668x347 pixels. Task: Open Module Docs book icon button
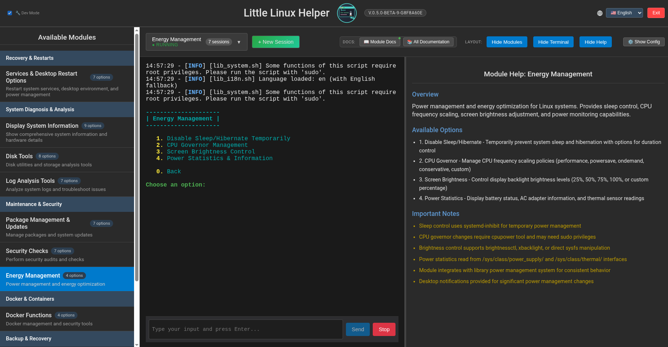pos(380,42)
